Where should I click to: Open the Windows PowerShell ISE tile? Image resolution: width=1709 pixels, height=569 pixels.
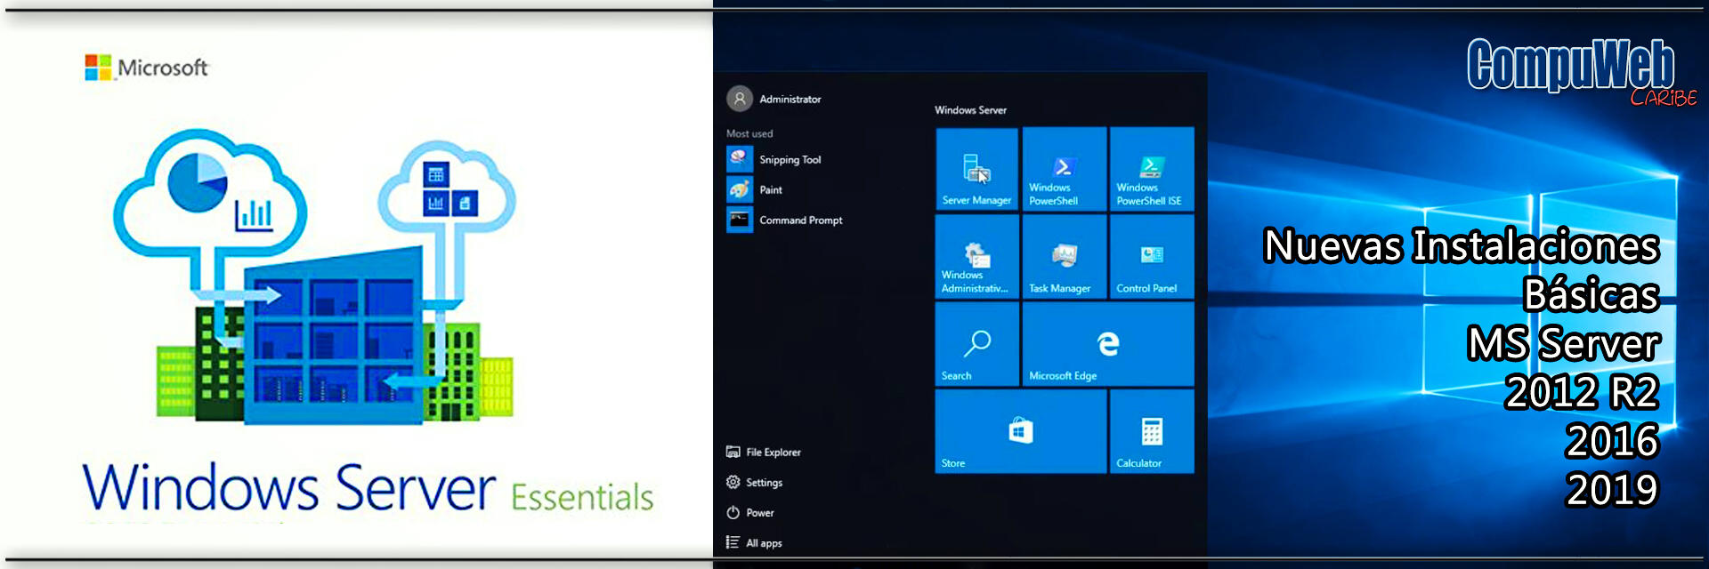[x=1151, y=169]
